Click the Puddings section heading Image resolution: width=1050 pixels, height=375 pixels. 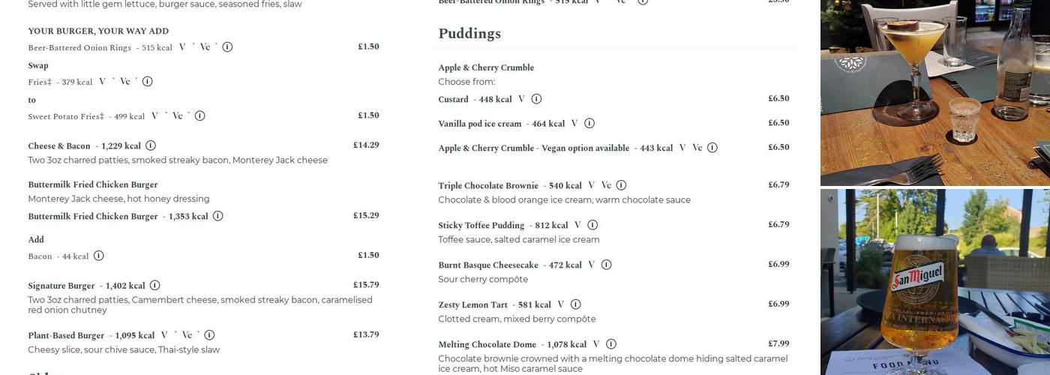469,34
